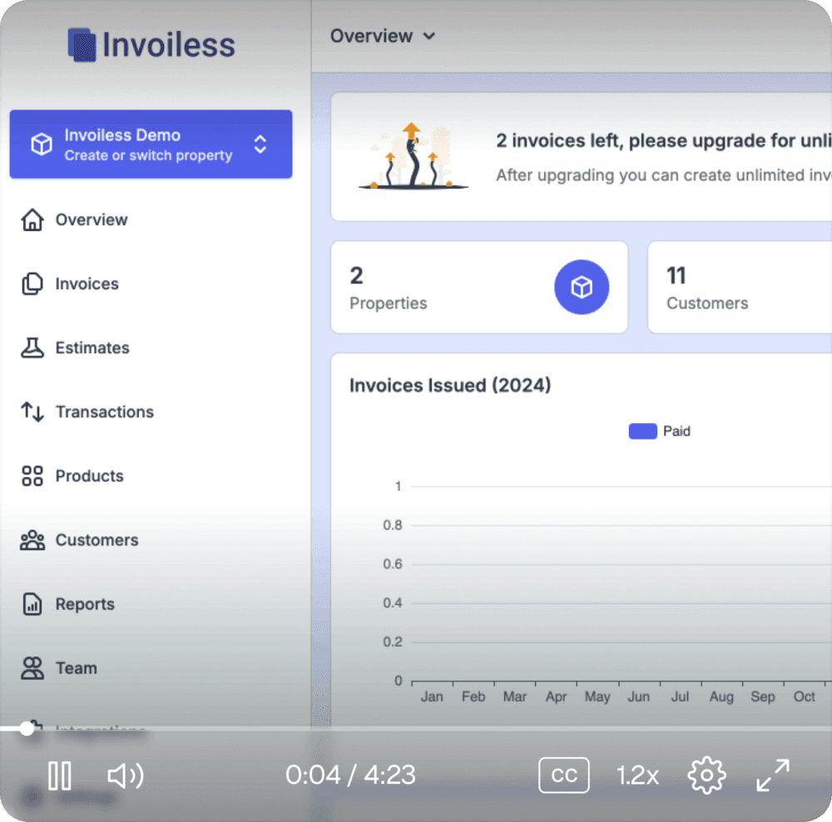Pause the video playback
The height and width of the screenshot is (822, 832).
tap(59, 776)
